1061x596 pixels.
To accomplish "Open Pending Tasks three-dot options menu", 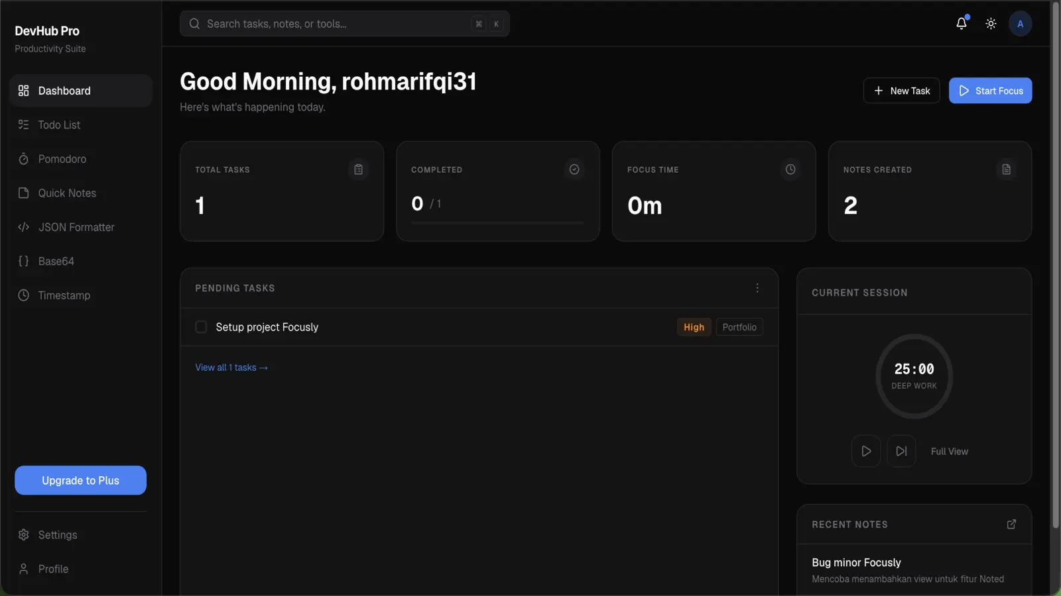I will pos(757,288).
